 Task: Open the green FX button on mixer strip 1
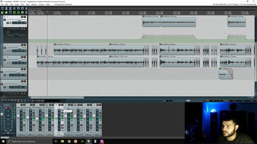[x=24, y=118]
